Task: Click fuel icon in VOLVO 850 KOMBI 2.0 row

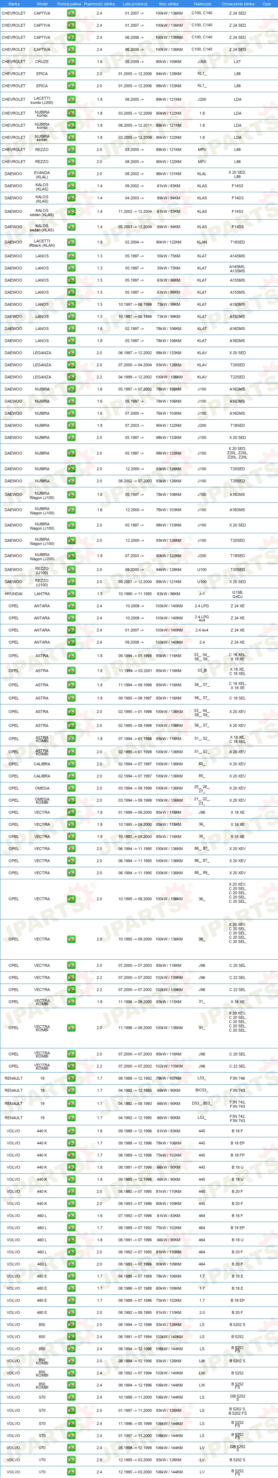Action: pyautogui.click(x=71, y=1361)
